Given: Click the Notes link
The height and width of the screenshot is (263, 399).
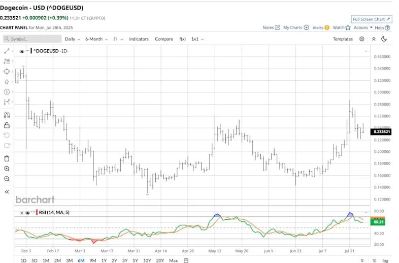Looking at the screenshot, I should click(268, 27).
